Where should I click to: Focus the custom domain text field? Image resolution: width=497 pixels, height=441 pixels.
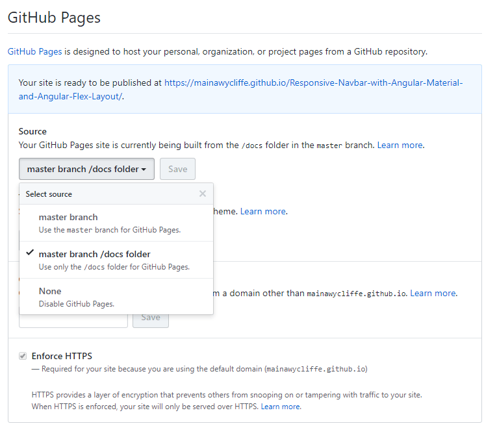73,318
